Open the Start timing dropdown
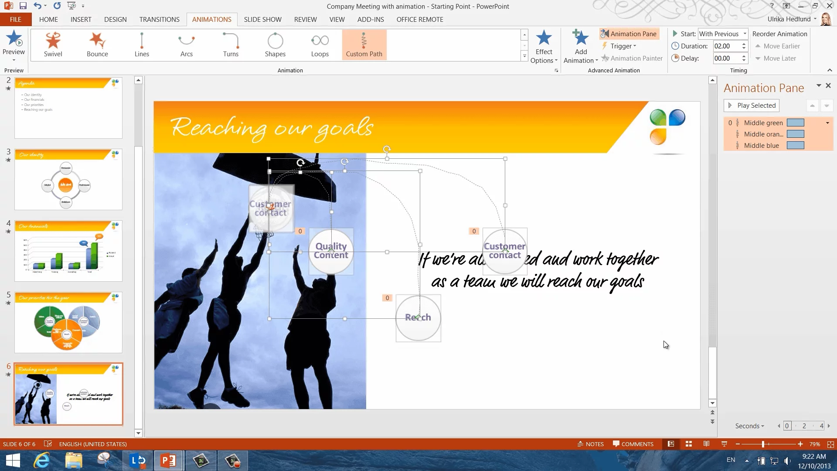Viewport: 837px width, 471px height. point(745,34)
